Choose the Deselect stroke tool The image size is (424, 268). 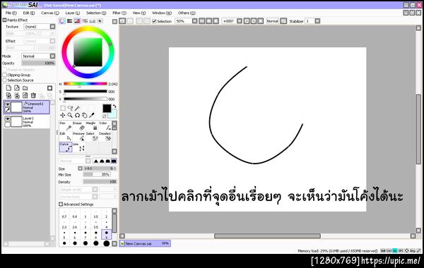click(105, 137)
